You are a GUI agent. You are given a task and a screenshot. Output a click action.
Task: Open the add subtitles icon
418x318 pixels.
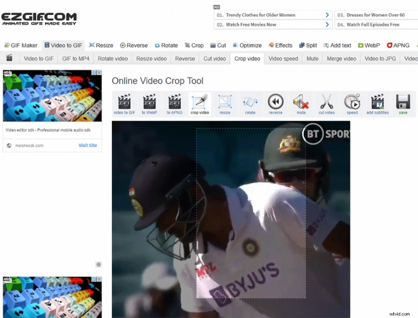pyautogui.click(x=377, y=104)
